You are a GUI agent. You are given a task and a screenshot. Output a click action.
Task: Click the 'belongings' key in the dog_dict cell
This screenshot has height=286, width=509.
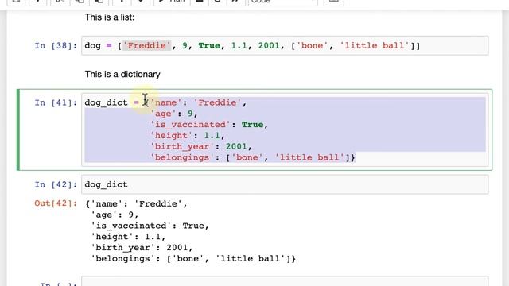182,157
